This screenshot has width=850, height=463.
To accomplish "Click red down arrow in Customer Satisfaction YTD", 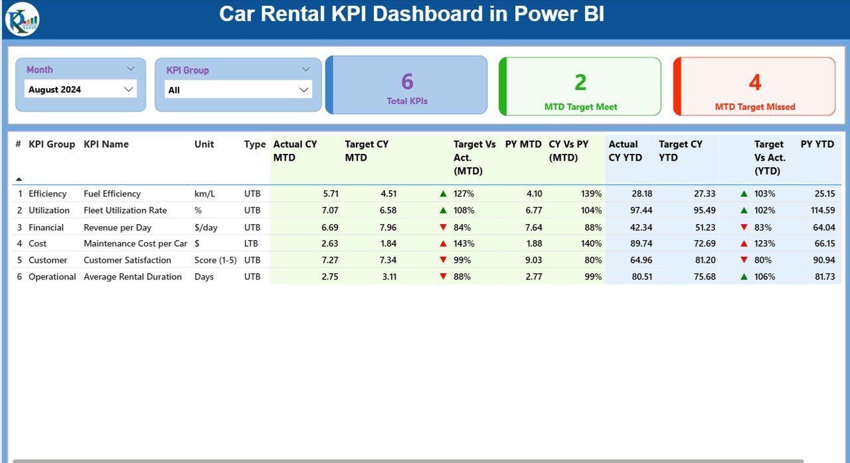I will [x=744, y=260].
